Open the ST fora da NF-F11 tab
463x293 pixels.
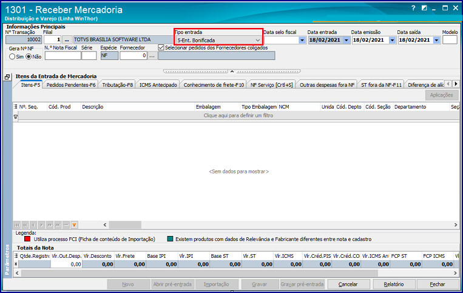click(381, 85)
